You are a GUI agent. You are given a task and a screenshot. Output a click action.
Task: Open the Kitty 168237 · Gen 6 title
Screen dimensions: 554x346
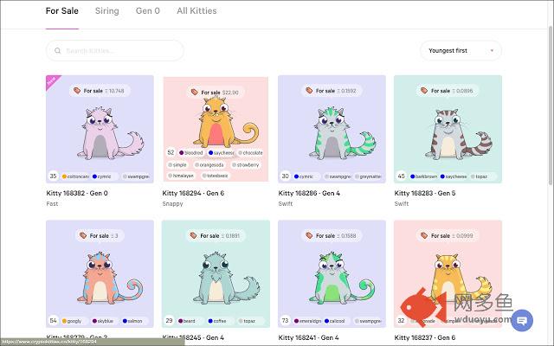coord(425,338)
